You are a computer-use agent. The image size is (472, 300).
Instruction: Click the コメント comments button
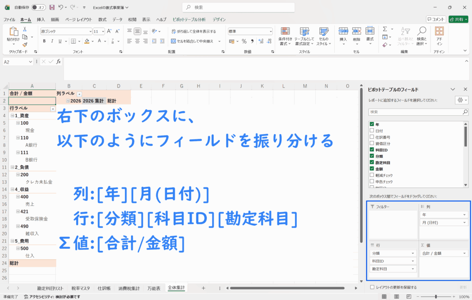coord(436,19)
